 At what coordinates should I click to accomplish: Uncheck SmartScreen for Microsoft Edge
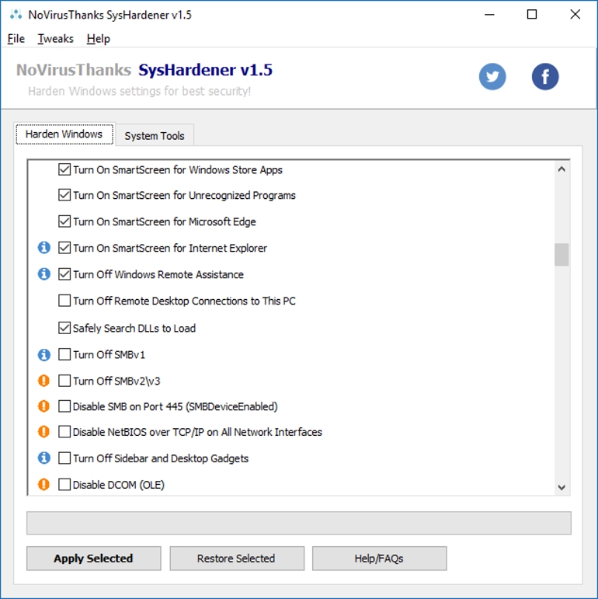64,221
